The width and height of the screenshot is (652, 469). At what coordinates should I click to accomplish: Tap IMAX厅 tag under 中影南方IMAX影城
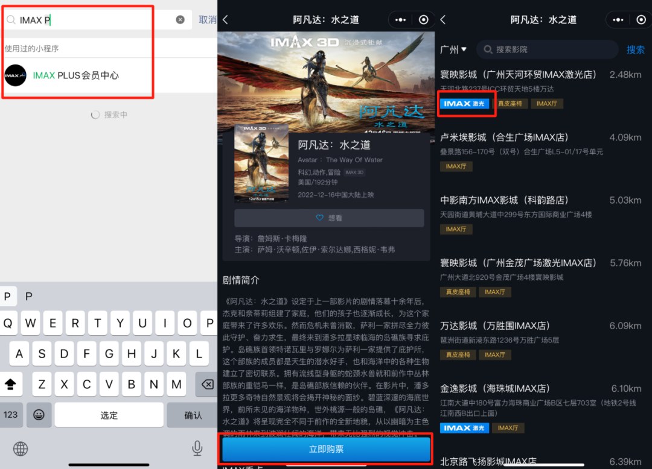456,228
